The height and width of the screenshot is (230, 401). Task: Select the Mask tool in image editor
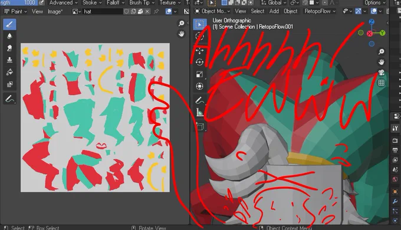click(x=9, y=84)
